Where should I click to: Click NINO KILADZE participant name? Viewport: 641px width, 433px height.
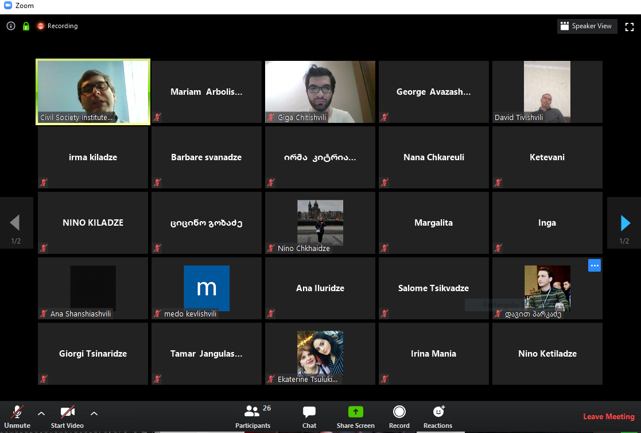pyautogui.click(x=93, y=223)
